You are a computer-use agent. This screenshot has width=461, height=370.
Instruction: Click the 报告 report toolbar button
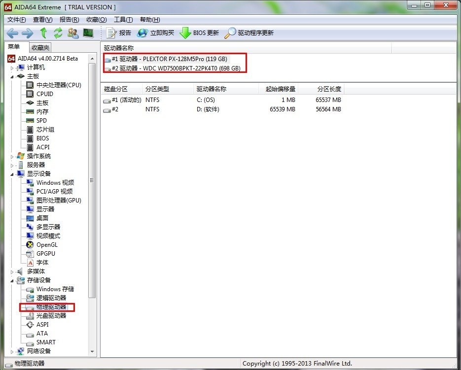[119, 33]
